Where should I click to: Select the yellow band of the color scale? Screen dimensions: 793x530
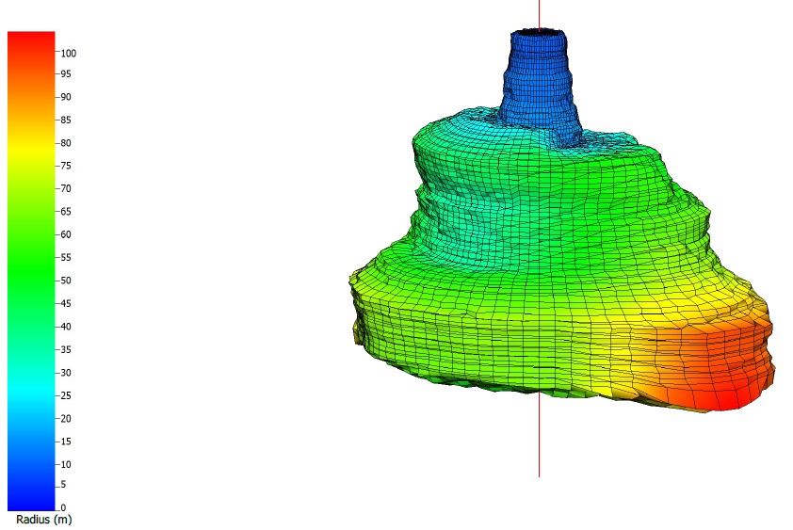(x=31, y=151)
